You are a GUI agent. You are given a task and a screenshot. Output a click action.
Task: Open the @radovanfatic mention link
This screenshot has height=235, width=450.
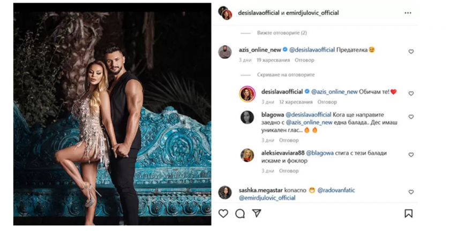coord(336,190)
